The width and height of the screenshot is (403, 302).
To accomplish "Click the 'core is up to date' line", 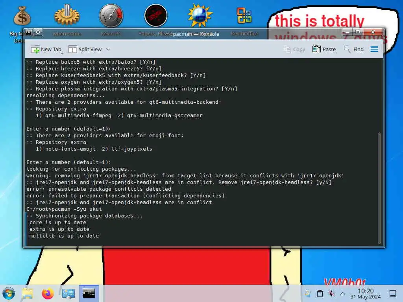I will (x=58, y=223).
